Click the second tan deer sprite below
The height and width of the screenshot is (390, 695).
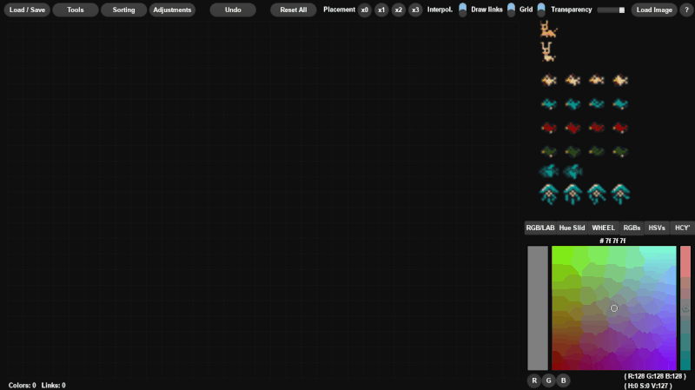(x=548, y=52)
